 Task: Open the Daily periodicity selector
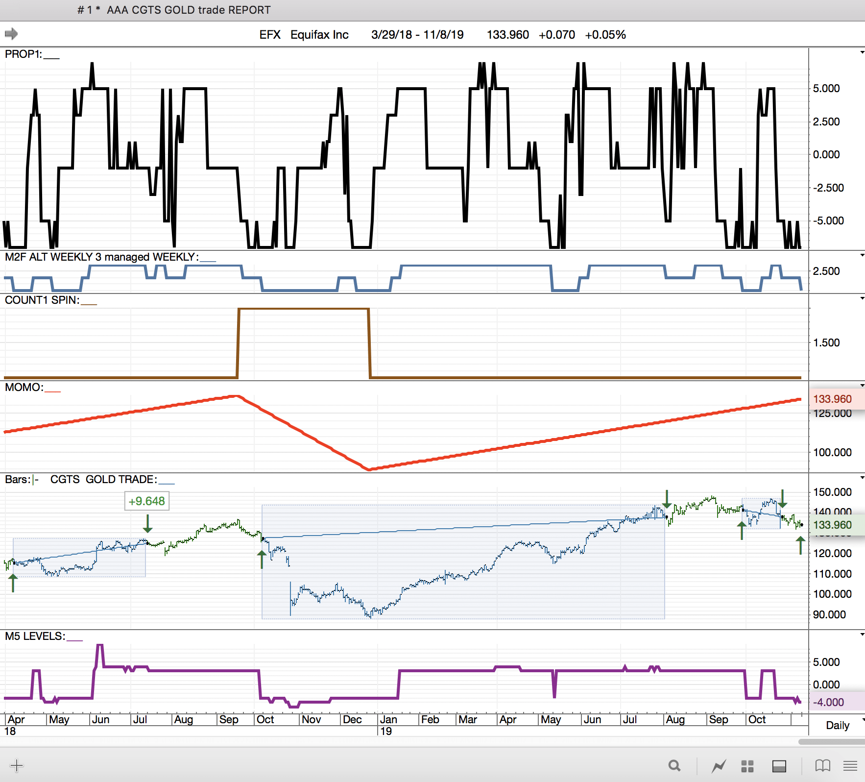[839, 725]
